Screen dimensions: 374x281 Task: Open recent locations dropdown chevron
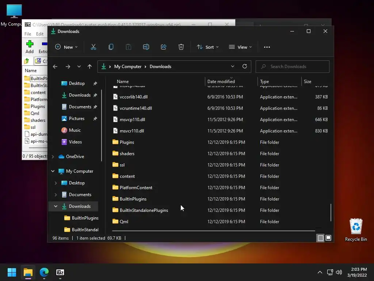[79, 67]
